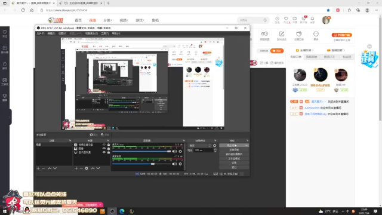Toggle visibility eye of video capture device source

104,145
